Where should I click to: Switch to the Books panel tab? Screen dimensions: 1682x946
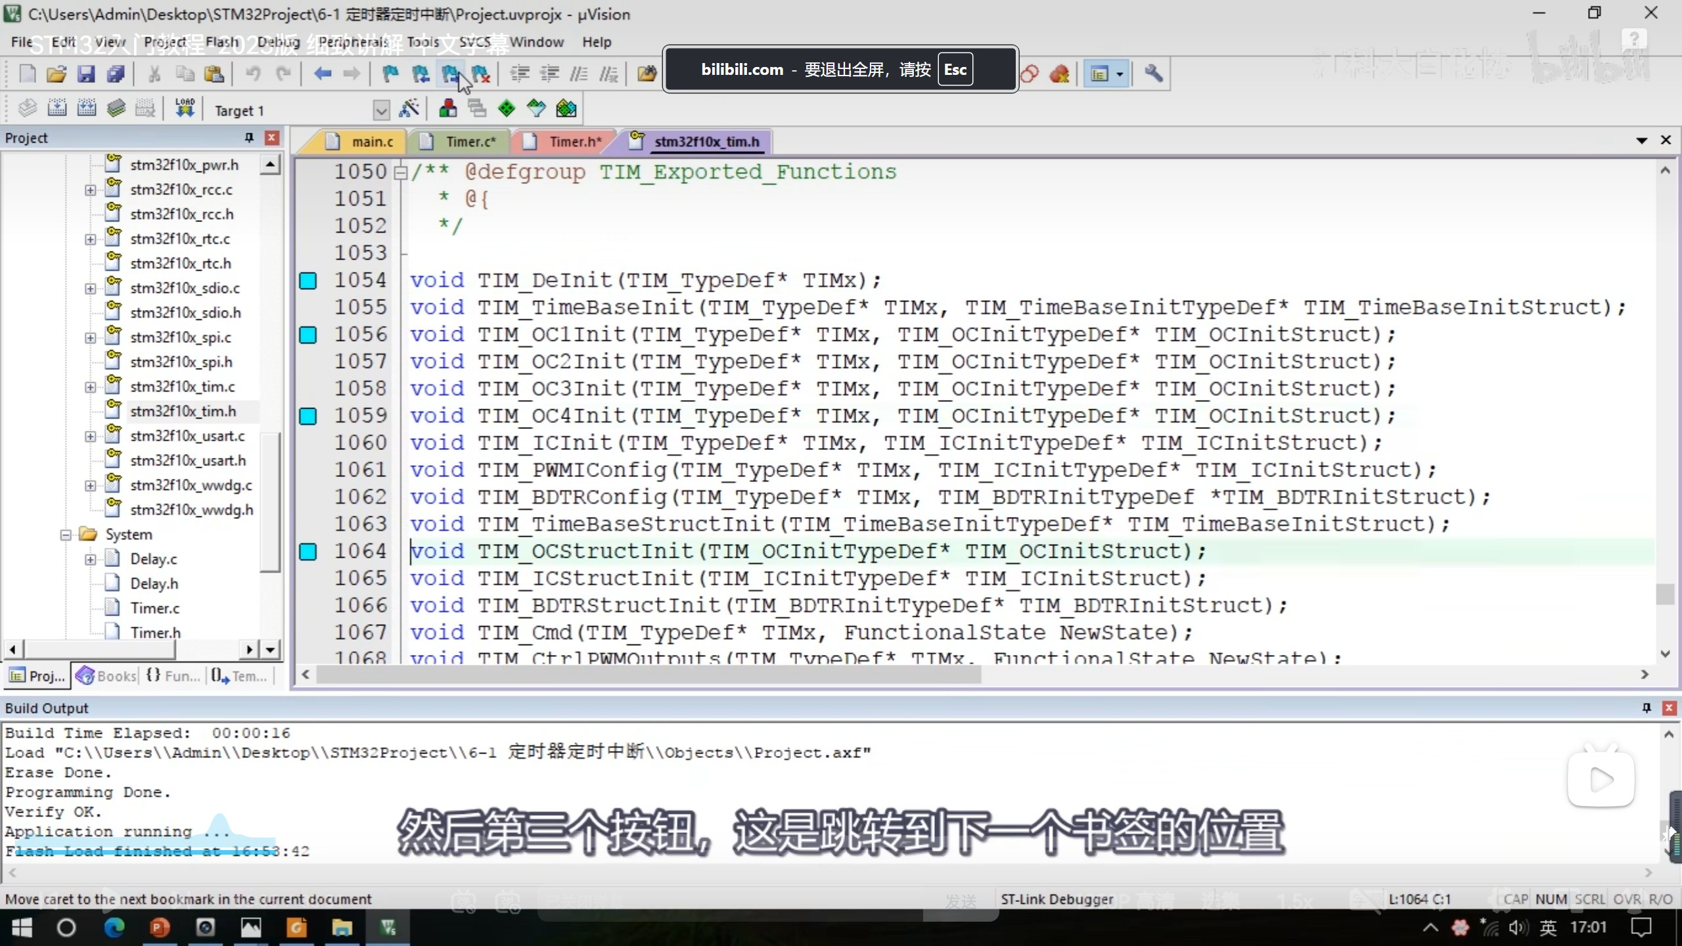pos(106,676)
